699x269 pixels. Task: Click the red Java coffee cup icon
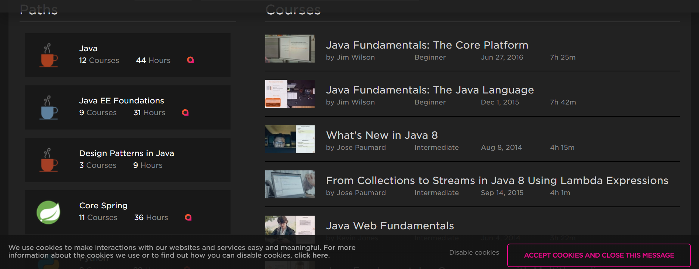[49, 56]
